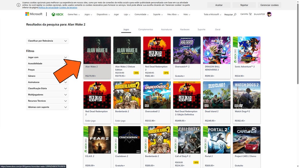Switch to the Hardware tab
299x168 pixels.
pos(184,29)
